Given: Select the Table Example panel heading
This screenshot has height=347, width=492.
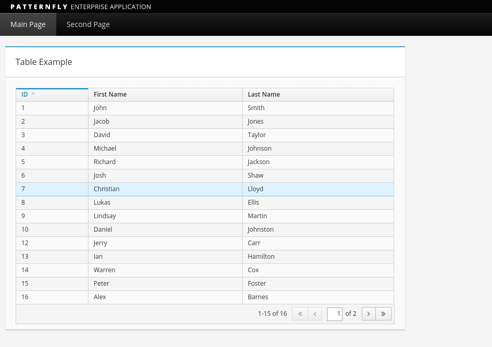Looking at the screenshot, I should tap(44, 62).
